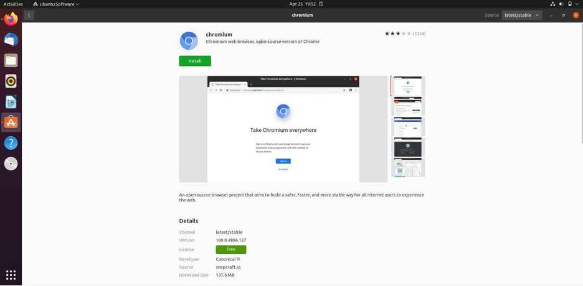Open the Files manager in dock
Screen dimensions: 583x286
[x=11, y=60]
